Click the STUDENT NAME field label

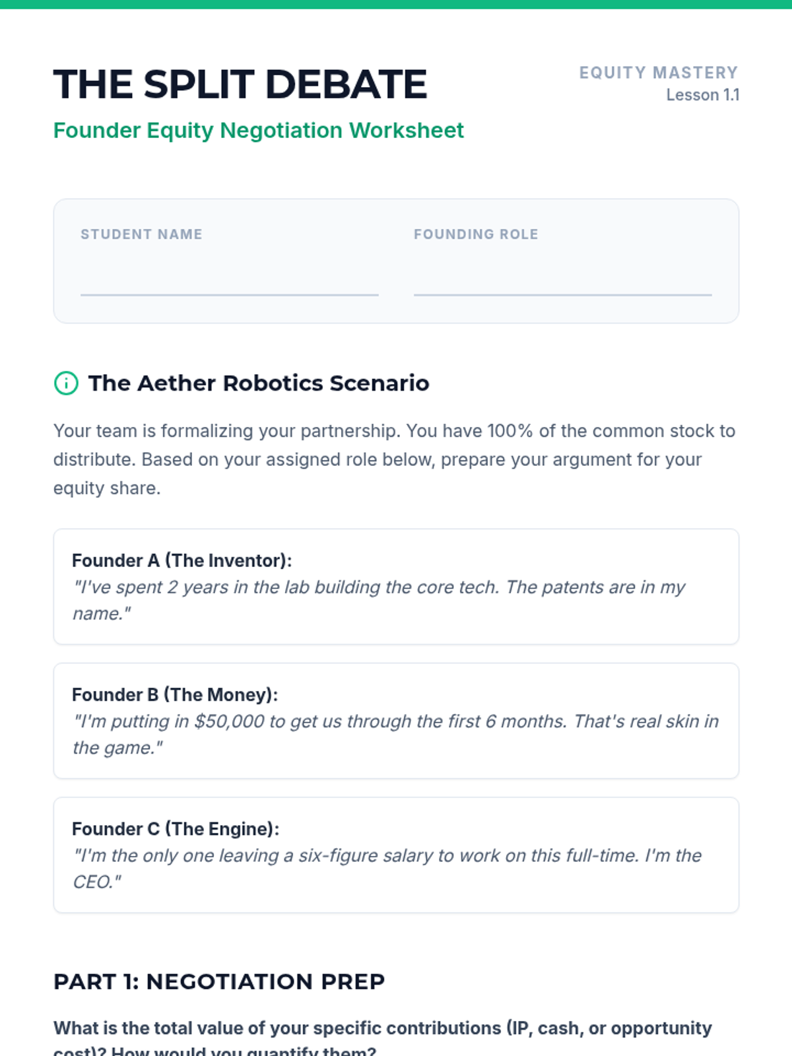(x=141, y=234)
